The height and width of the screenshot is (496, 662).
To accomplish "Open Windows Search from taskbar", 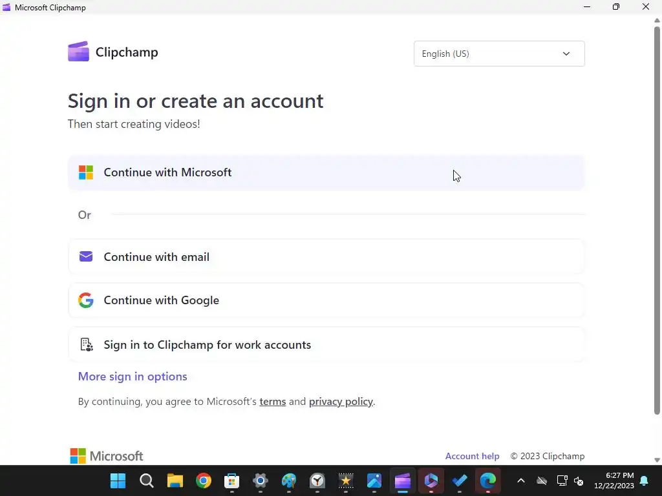I will (x=147, y=480).
